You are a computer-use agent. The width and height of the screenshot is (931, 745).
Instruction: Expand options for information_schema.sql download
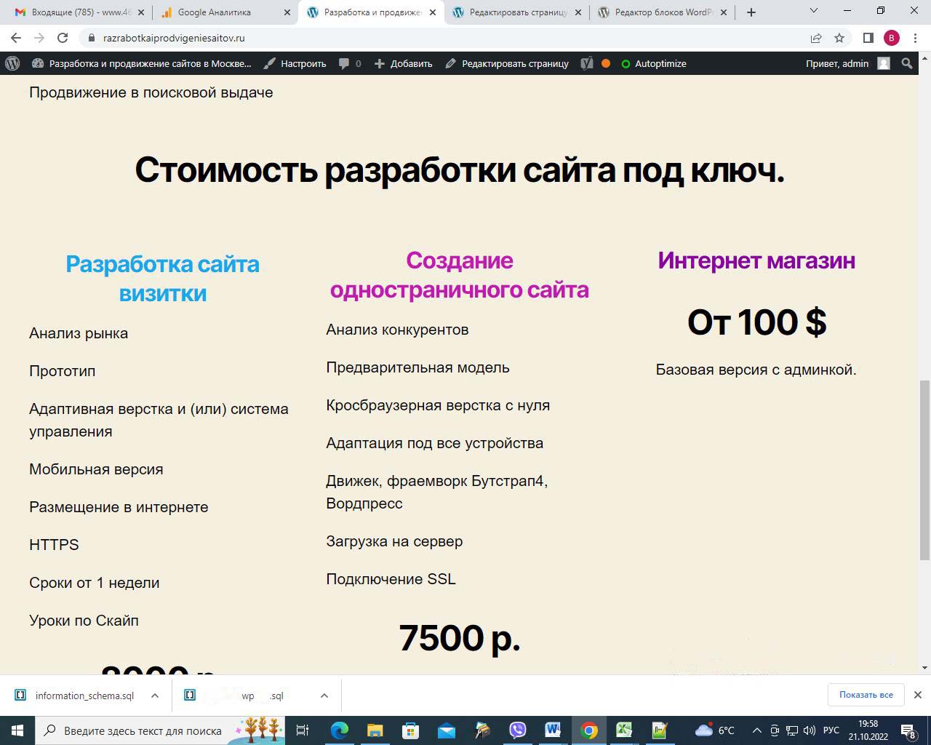[x=155, y=696]
